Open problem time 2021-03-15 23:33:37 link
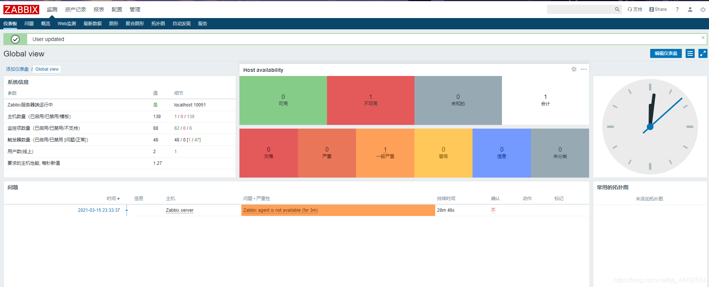The image size is (709, 287). click(99, 210)
